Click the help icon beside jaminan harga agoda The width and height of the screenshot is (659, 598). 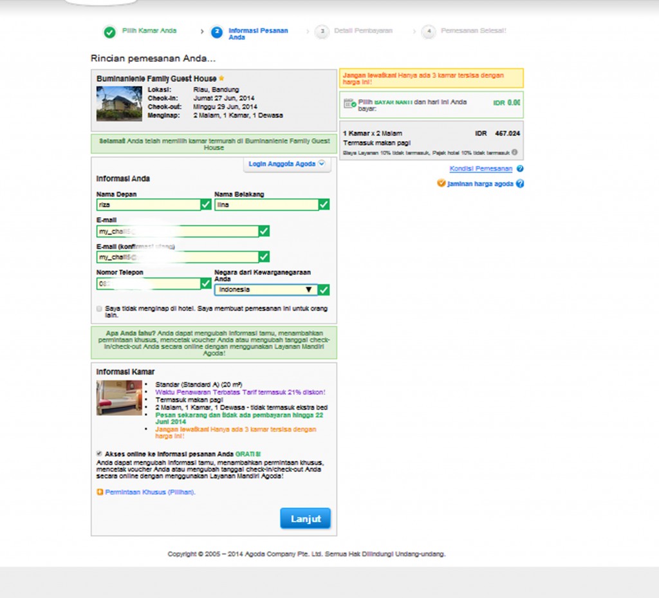pyautogui.click(x=520, y=183)
